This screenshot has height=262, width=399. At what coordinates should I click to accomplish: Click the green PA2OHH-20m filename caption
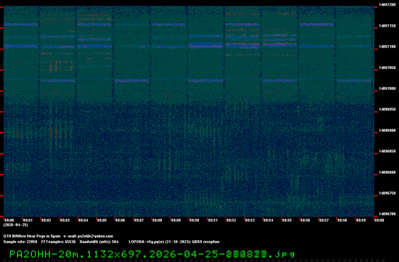click(152, 254)
